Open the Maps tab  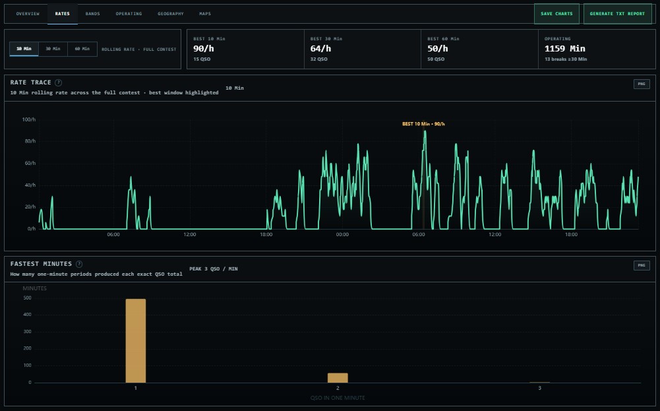click(x=205, y=14)
